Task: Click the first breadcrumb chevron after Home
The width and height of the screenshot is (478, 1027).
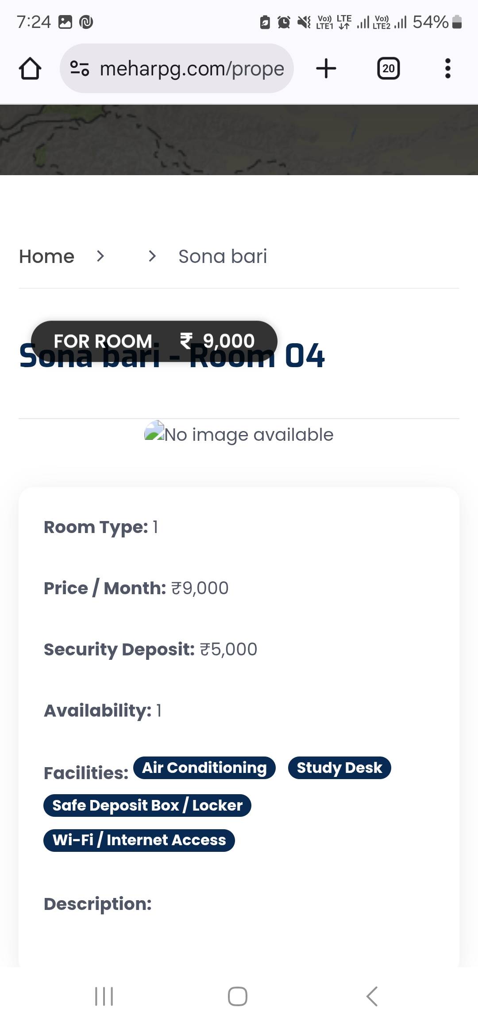Action: [100, 256]
